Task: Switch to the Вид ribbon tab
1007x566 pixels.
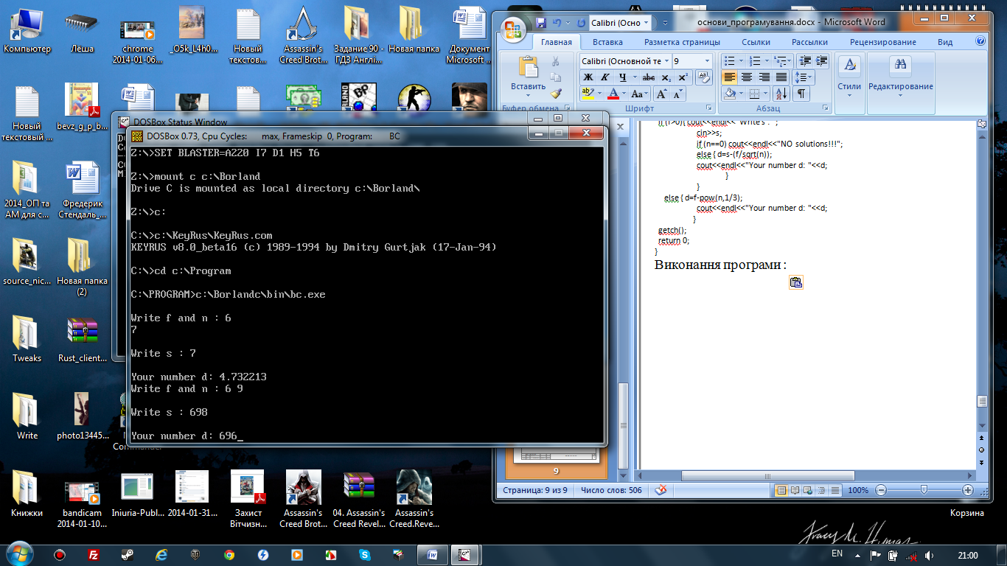Action: click(x=945, y=42)
